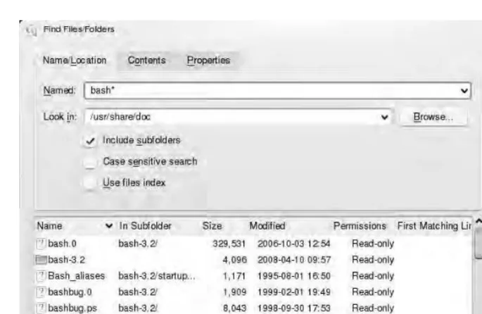The height and width of the screenshot is (314, 482).
Task: Switch to the Name/Location tab
Action: [x=75, y=61]
